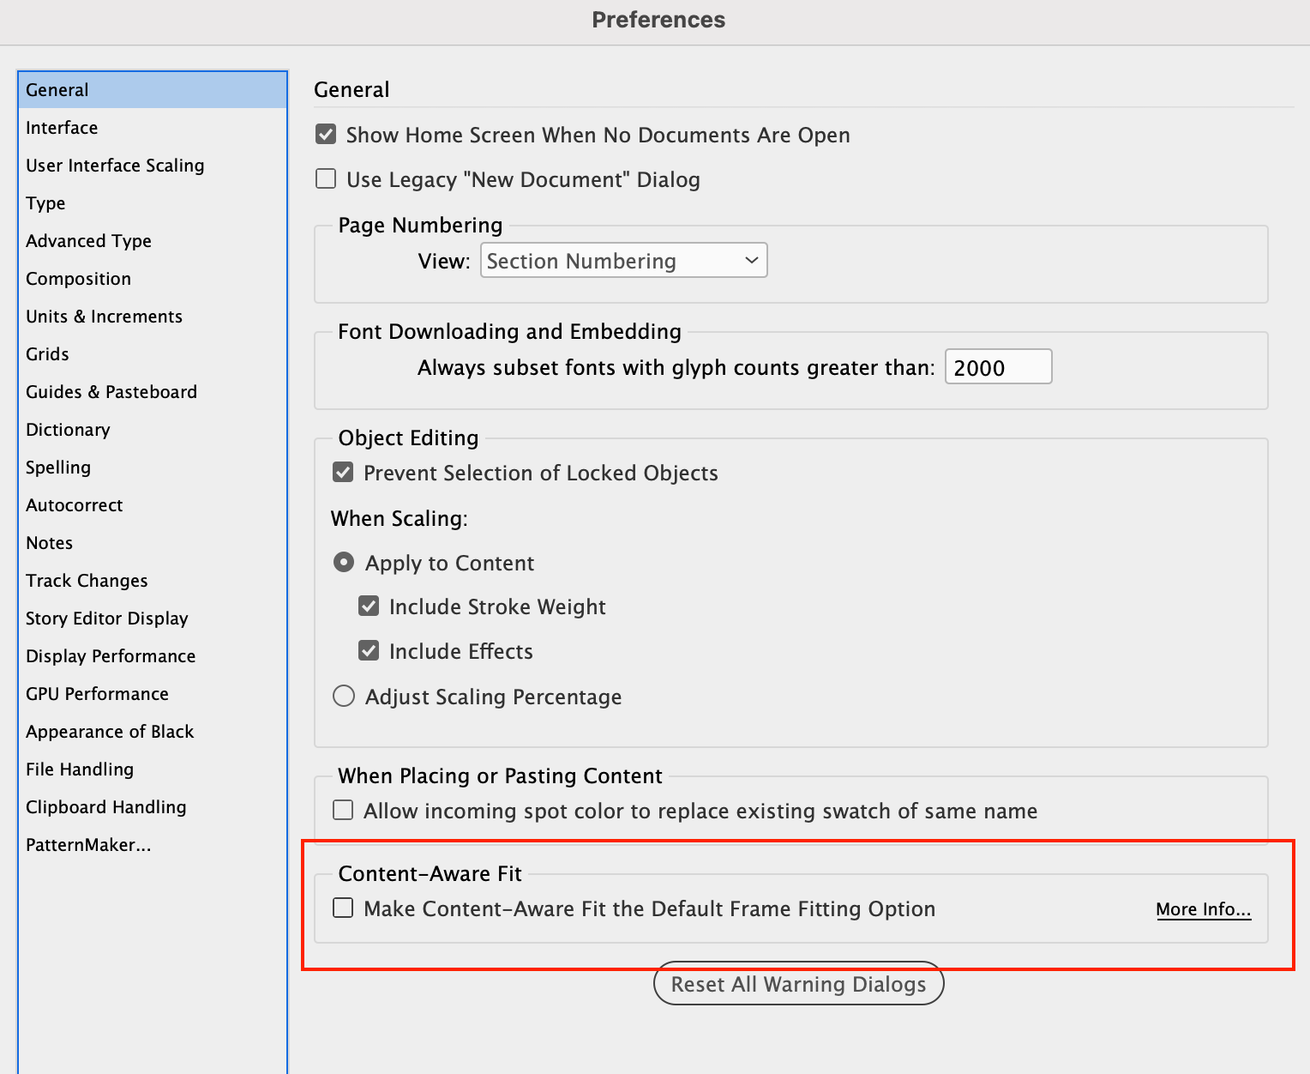Select Adjust Scaling Percentage radio option
Screen dimensions: 1310x1074
pos(344,696)
